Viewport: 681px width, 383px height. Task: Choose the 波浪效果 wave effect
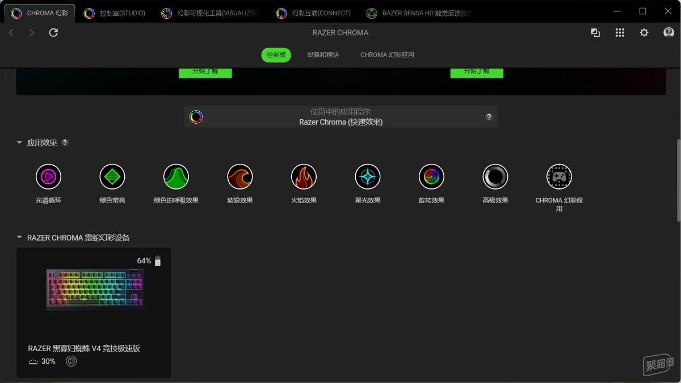(x=240, y=177)
